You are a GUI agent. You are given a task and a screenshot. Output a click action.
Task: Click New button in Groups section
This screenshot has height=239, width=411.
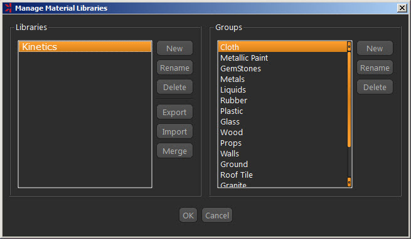click(x=375, y=48)
